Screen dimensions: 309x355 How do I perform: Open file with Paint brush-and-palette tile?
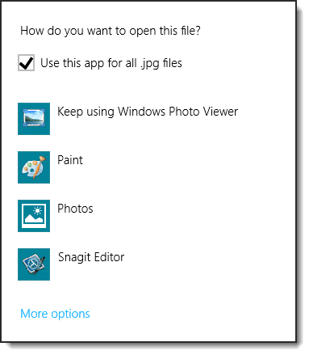tap(34, 167)
